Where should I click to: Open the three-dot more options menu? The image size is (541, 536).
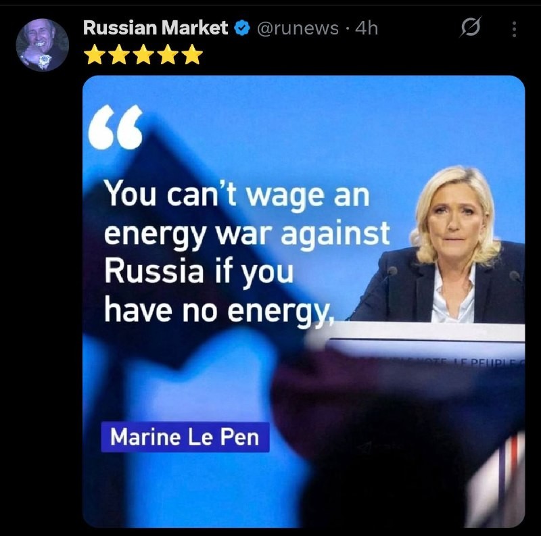pyautogui.click(x=514, y=29)
